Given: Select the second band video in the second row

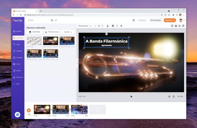Looking at the screenshot, I should [x=51, y=53].
